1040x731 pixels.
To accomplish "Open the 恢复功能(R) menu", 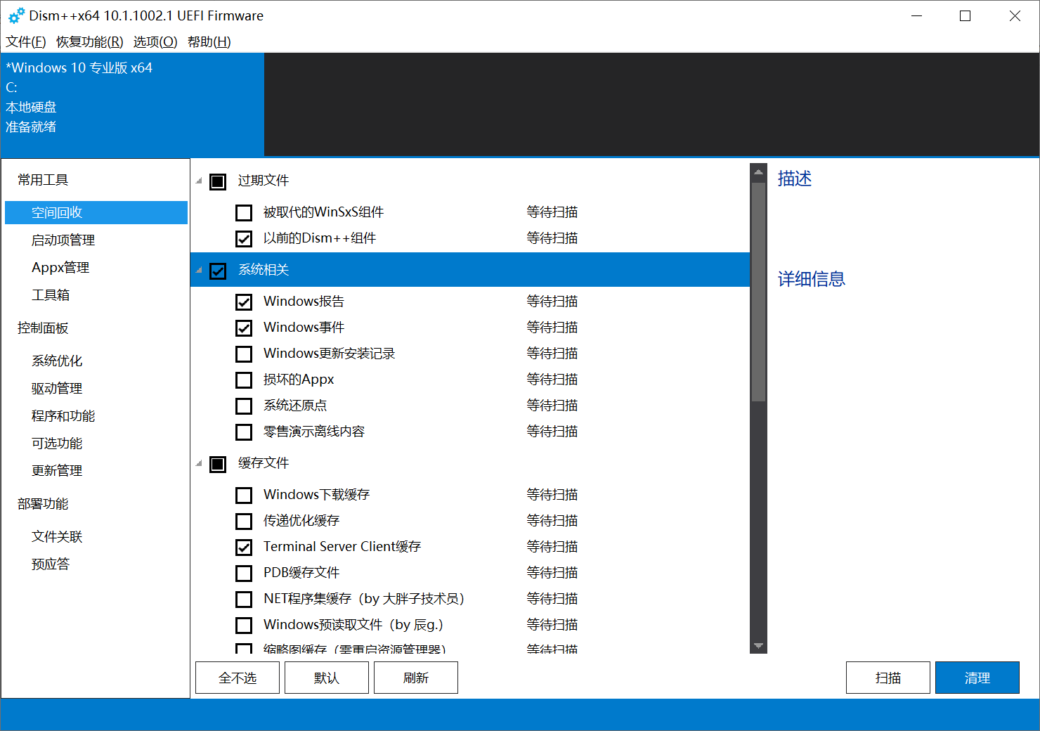I will [89, 42].
